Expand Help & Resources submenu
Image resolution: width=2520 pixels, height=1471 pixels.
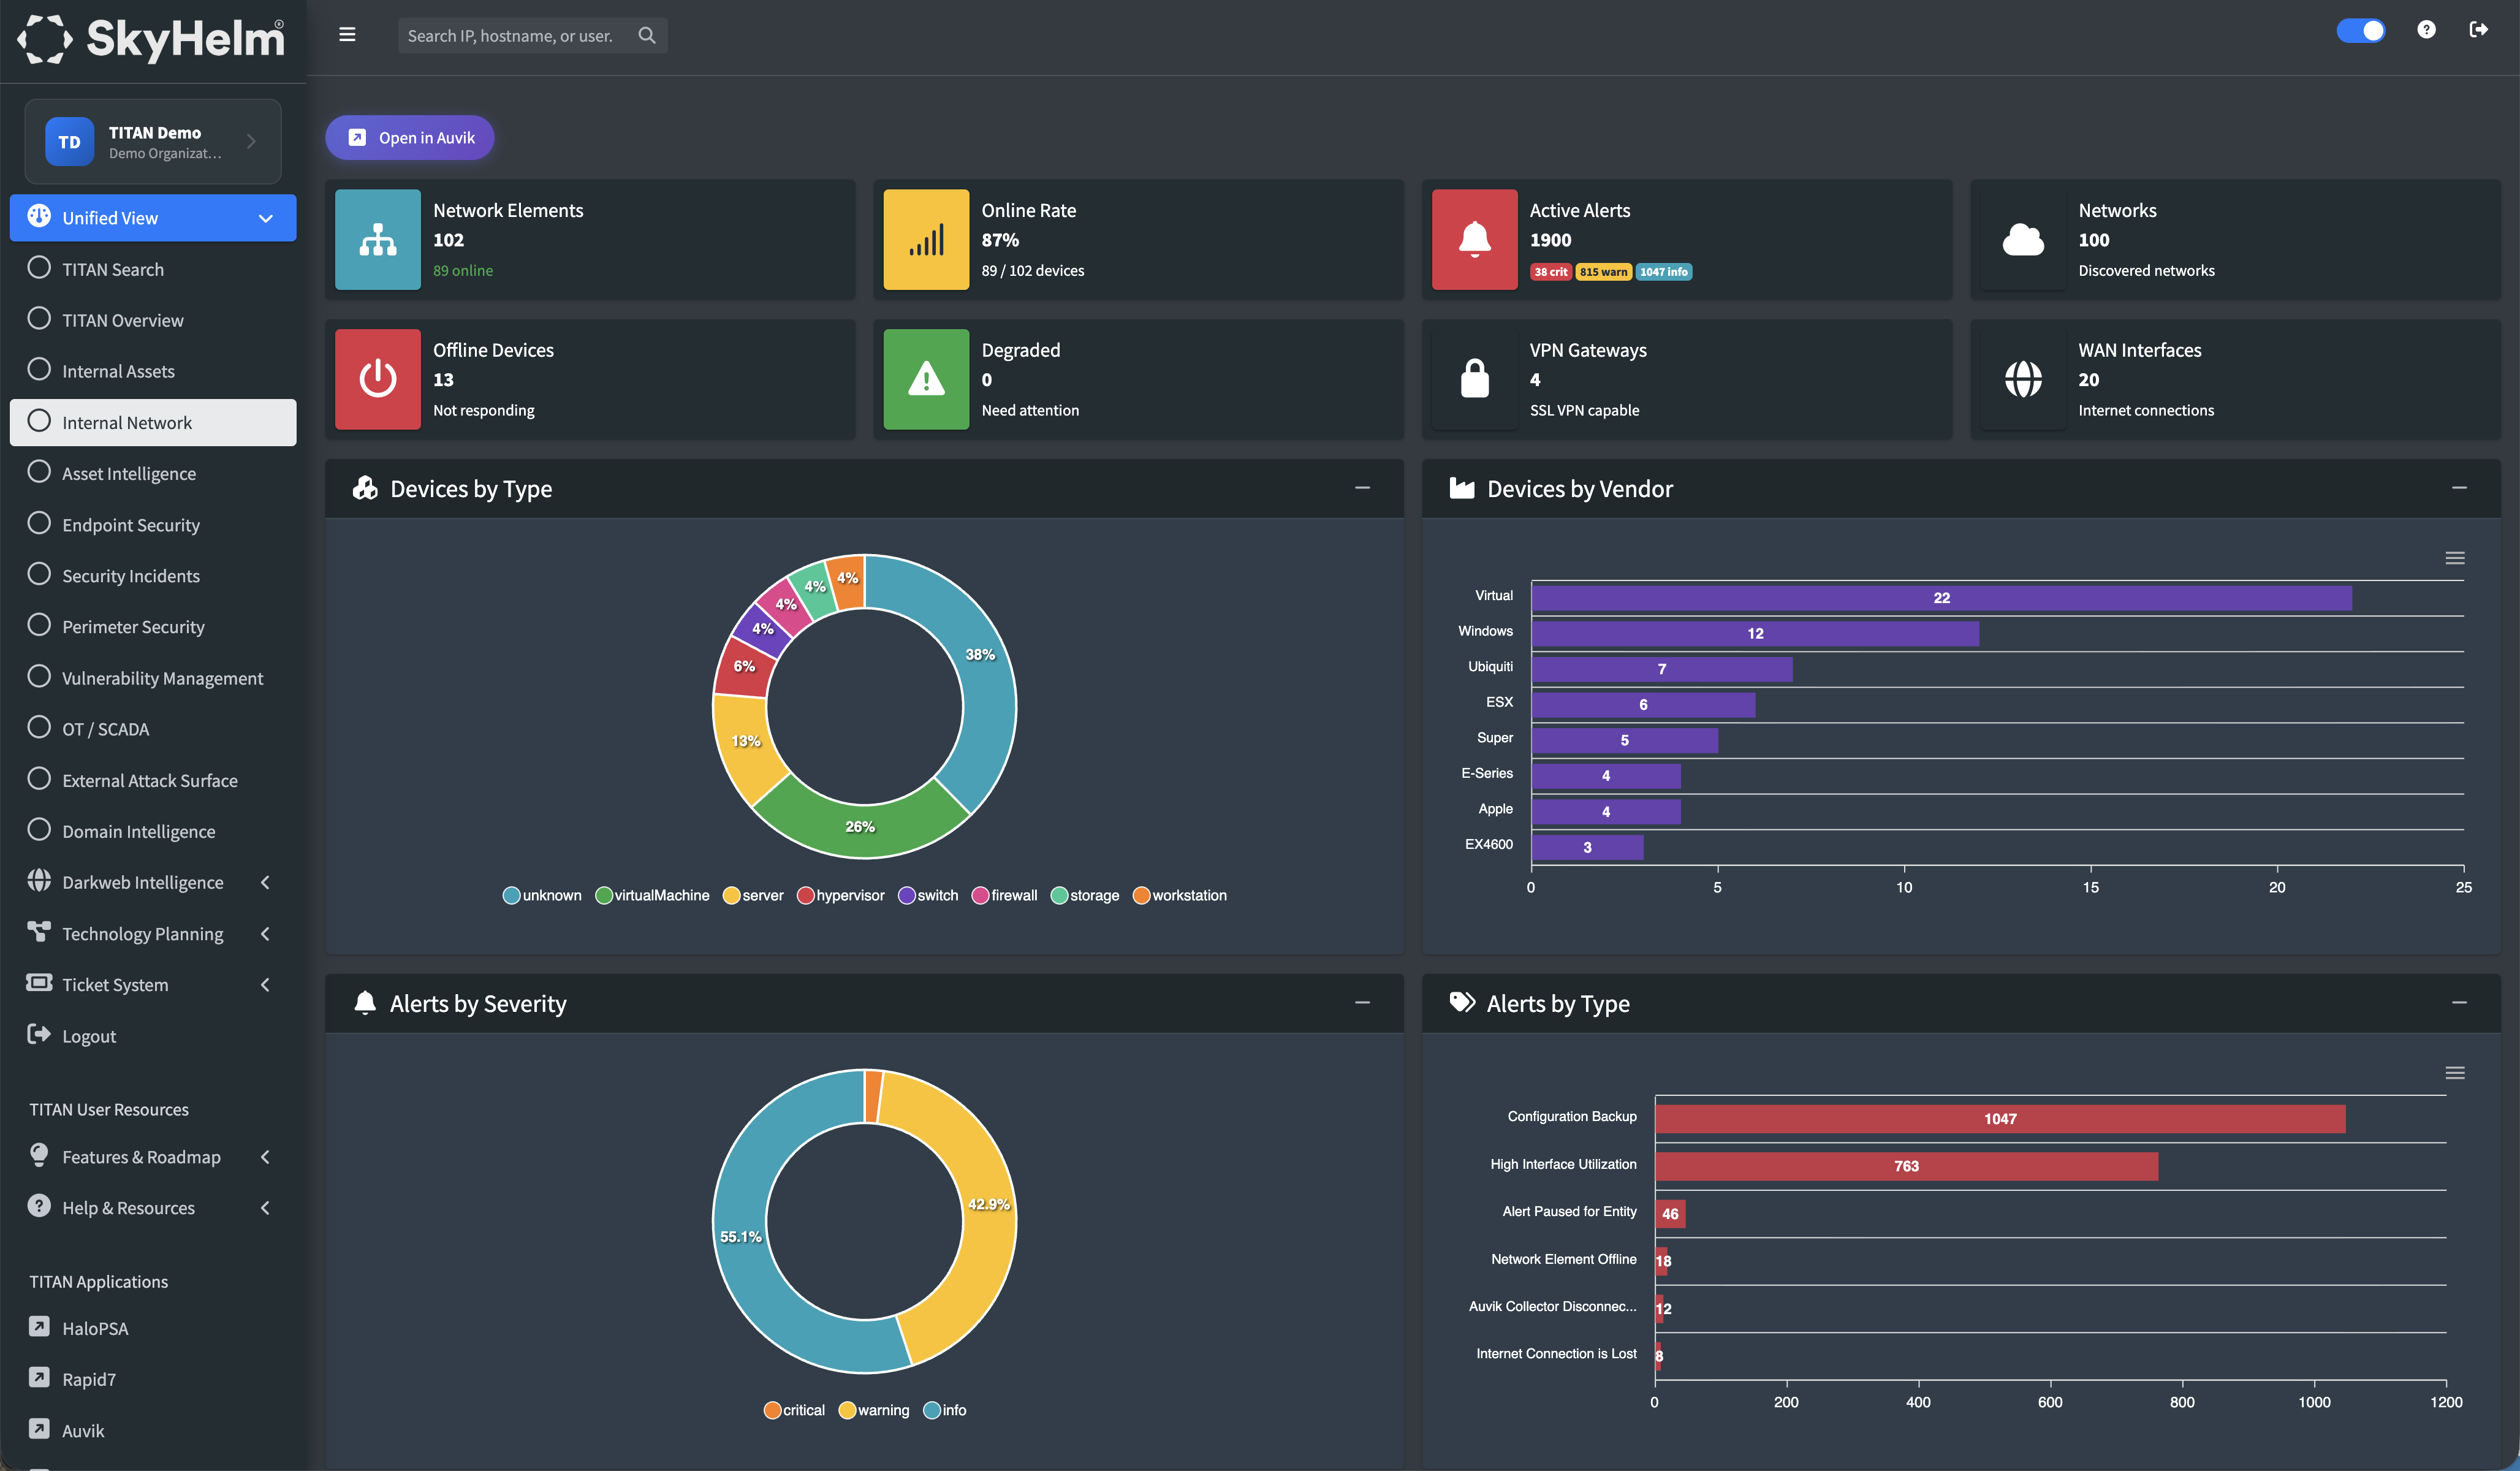click(x=153, y=1207)
